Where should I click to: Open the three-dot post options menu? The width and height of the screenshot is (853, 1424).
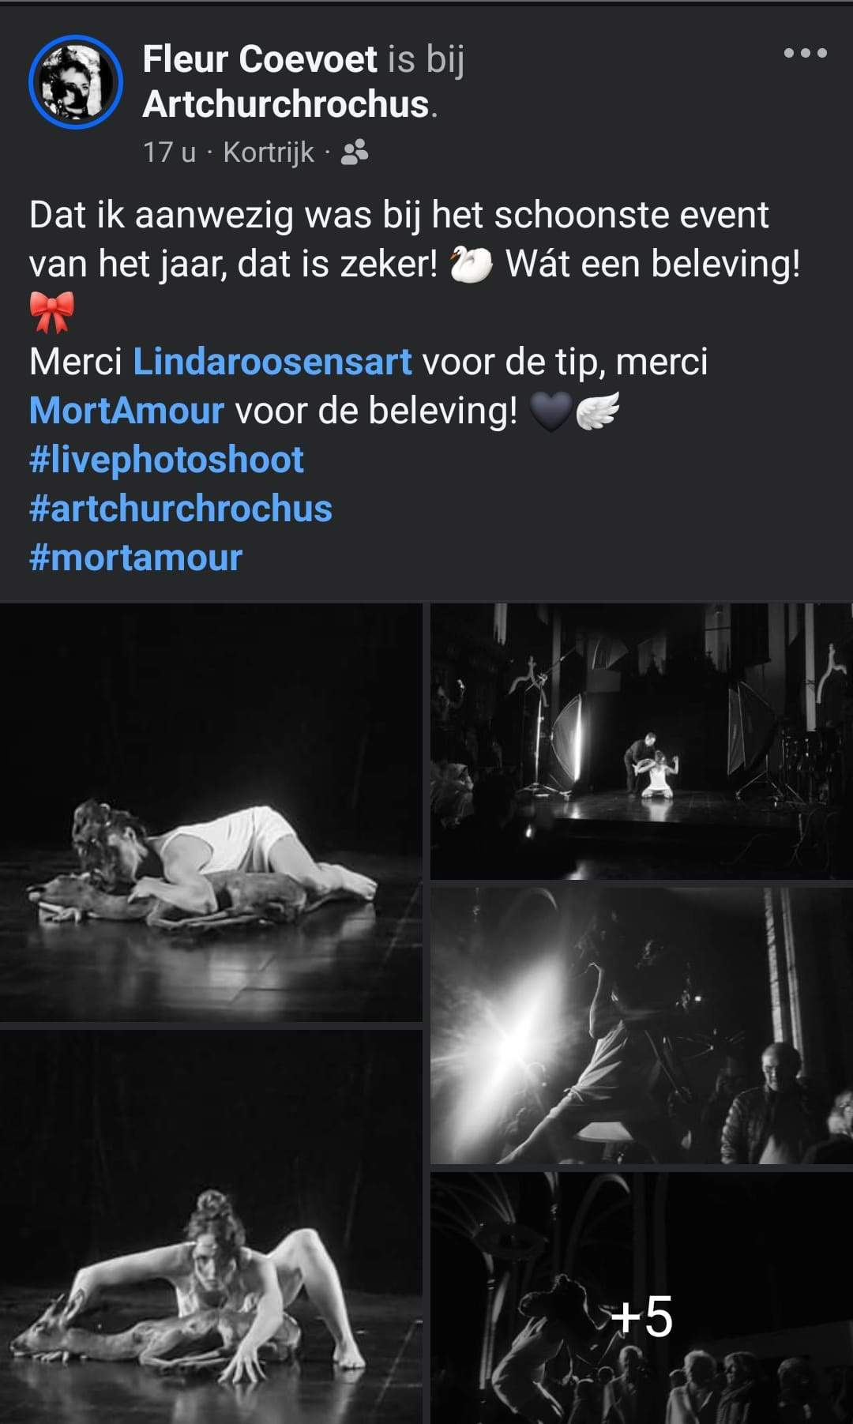[805, 54]
